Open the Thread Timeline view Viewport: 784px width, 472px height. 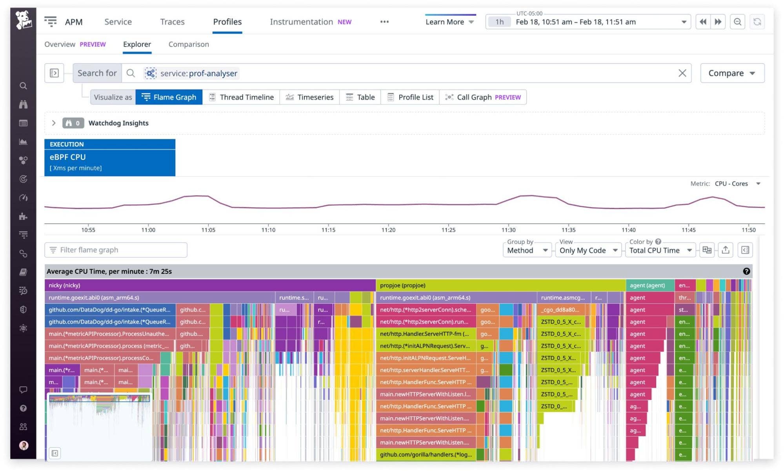point(246,97)
